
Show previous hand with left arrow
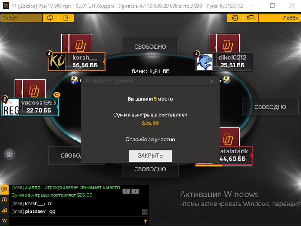(126, 191)
